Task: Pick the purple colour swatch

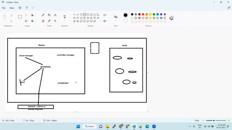Action: coord(165,14)
